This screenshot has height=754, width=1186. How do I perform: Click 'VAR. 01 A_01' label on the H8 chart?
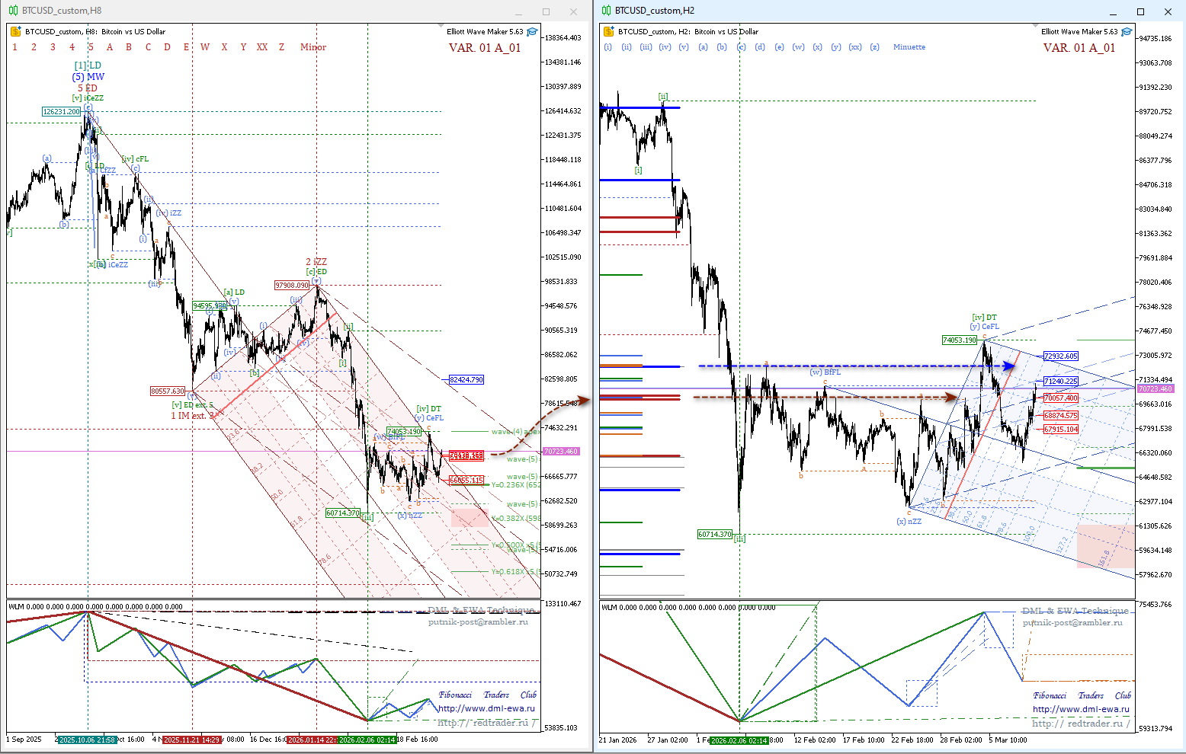(484, 48)
